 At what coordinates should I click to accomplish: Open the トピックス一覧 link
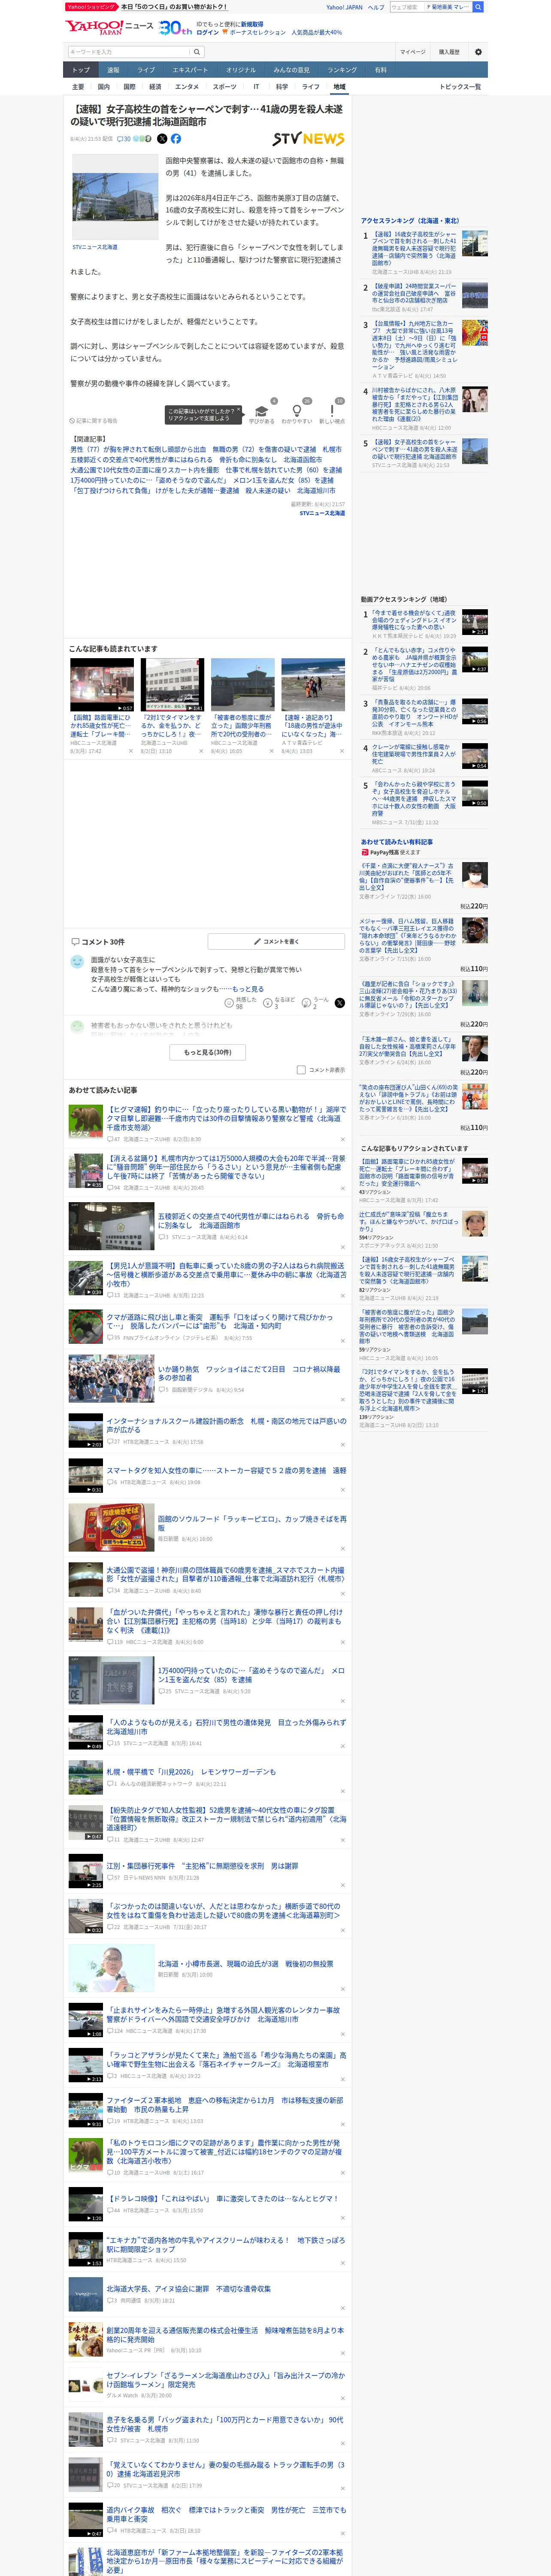pos(460,87)
